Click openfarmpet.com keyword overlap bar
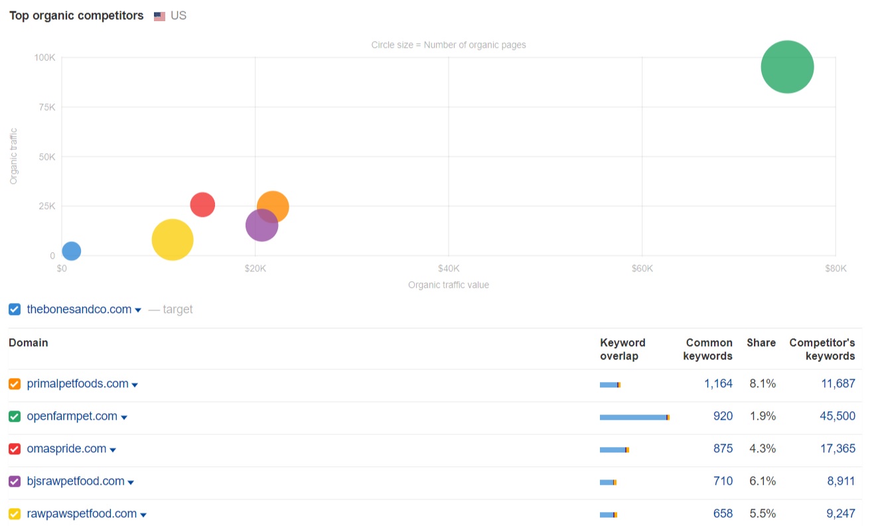Viewport: 874px width, 526px height. click(x=634, y=417)
